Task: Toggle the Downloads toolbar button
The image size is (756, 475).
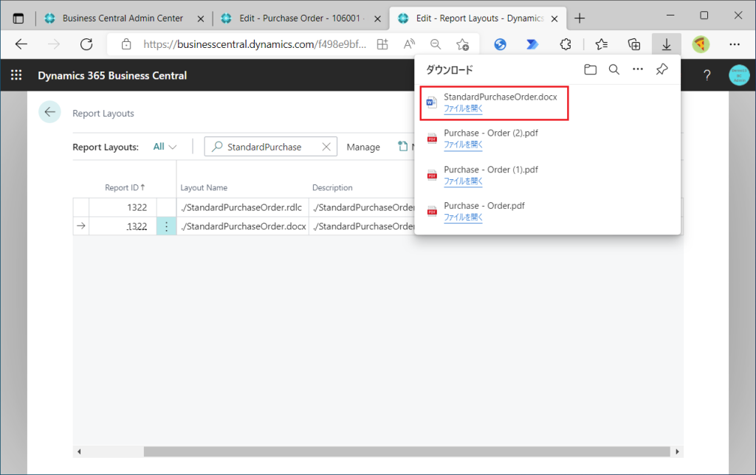Action: (x=667, y=44)
